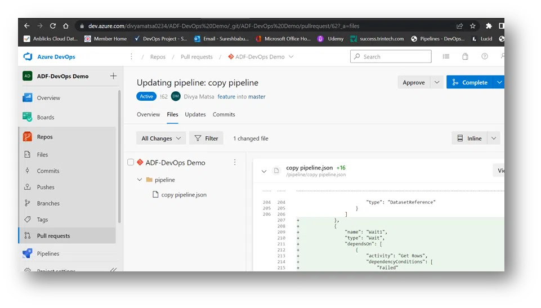Click the plus icon next to ADF-DevOps Demo

click(113, 76)
